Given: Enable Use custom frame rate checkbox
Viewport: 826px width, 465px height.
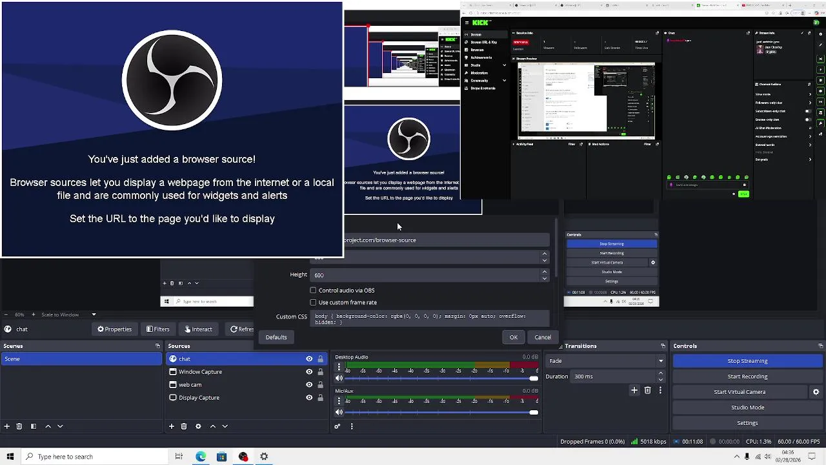Looking at the screenshot, I should 314,302.
